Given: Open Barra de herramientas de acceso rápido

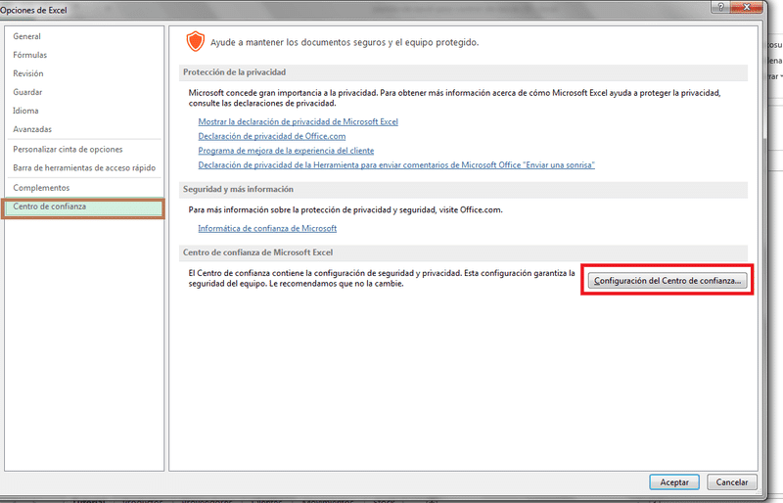Looking at the screenshot, I should coord(84,168).
